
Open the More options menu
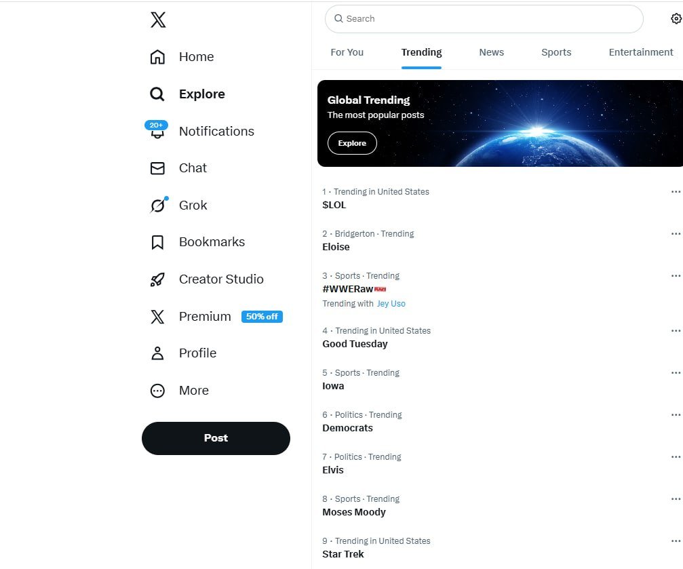pos(194,390)
